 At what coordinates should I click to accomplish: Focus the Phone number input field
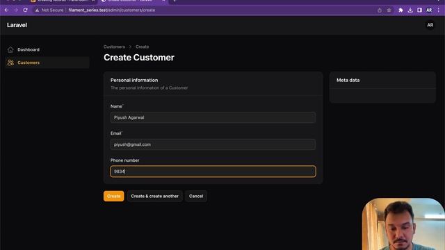point(213,172)
